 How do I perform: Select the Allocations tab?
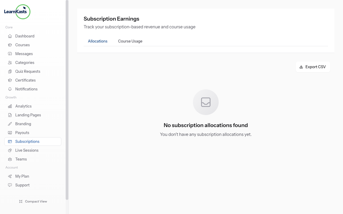coord(98,41)
